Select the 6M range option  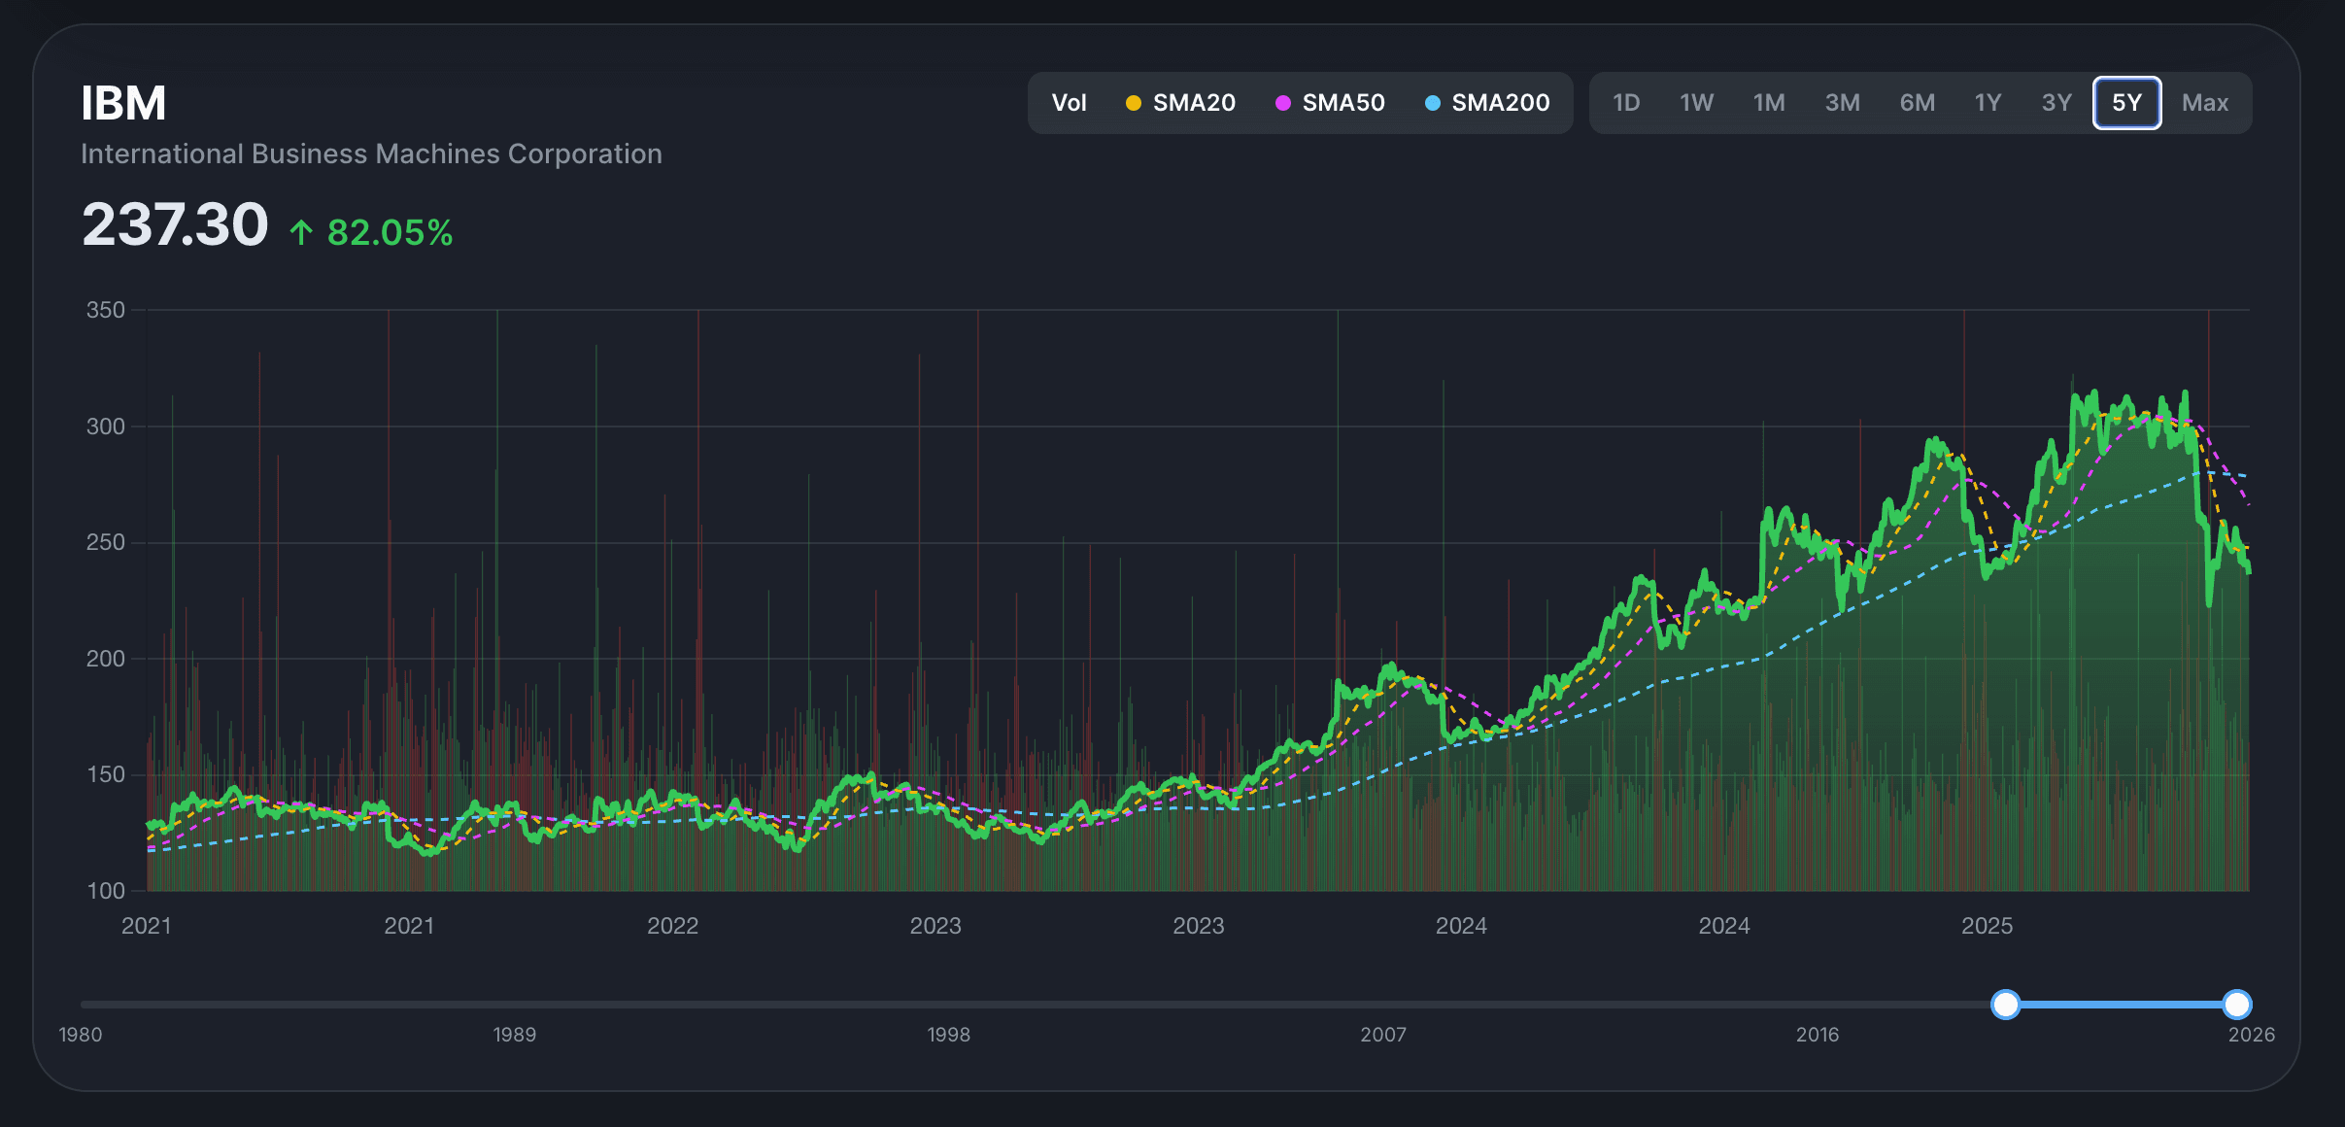coord(1917,102)
